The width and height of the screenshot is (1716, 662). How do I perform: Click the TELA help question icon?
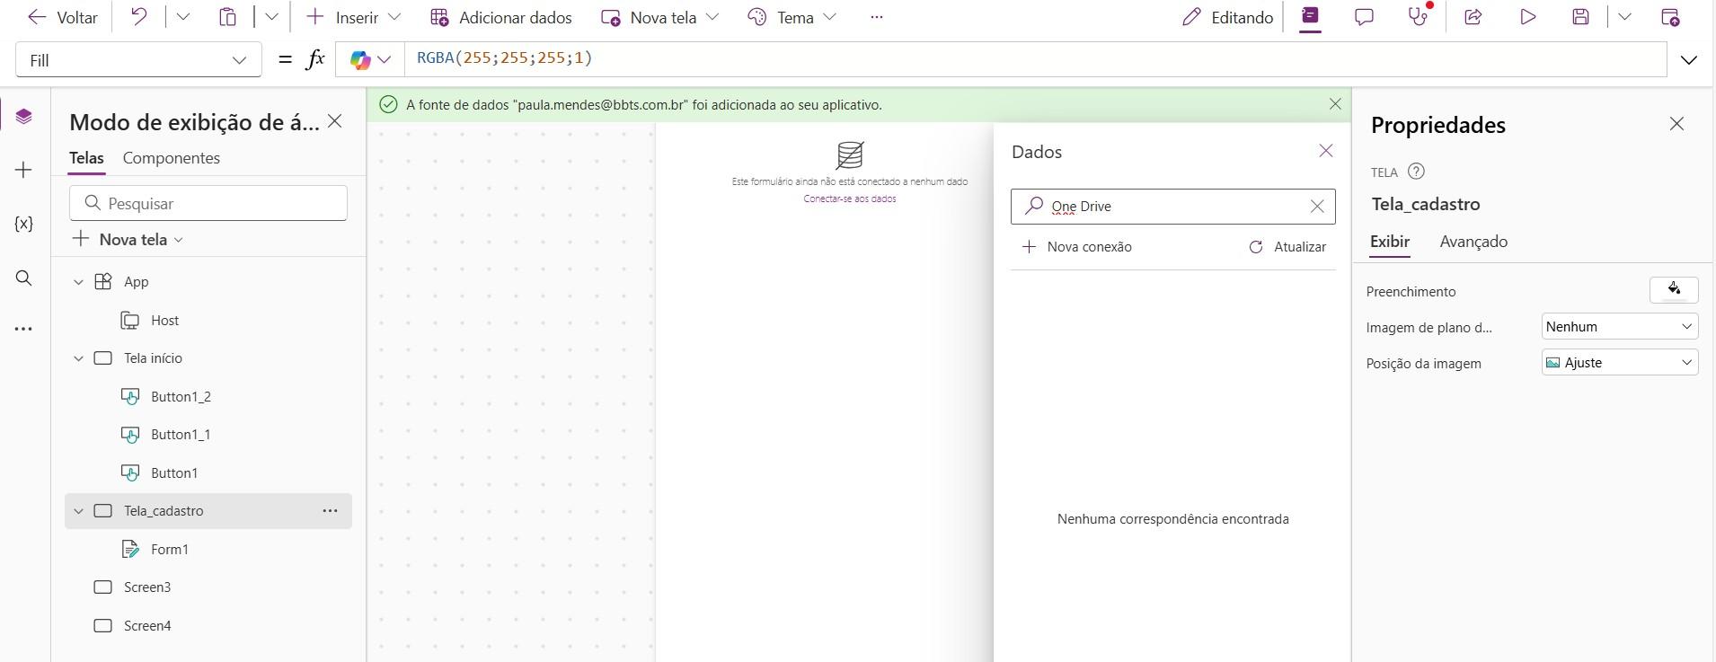coord(1416,172)
